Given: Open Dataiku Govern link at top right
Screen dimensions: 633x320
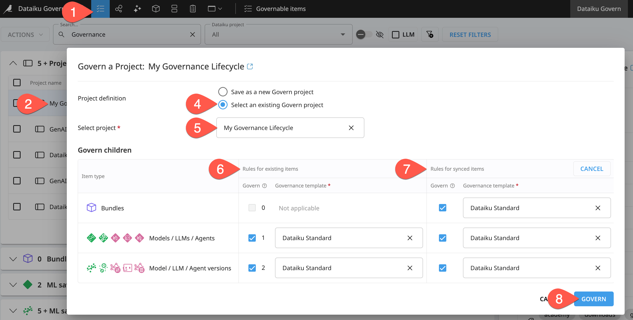Looking at the screenshot, I should tap(599, 9).
